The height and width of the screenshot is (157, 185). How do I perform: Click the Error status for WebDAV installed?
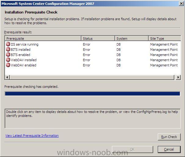tap(87, 60)
